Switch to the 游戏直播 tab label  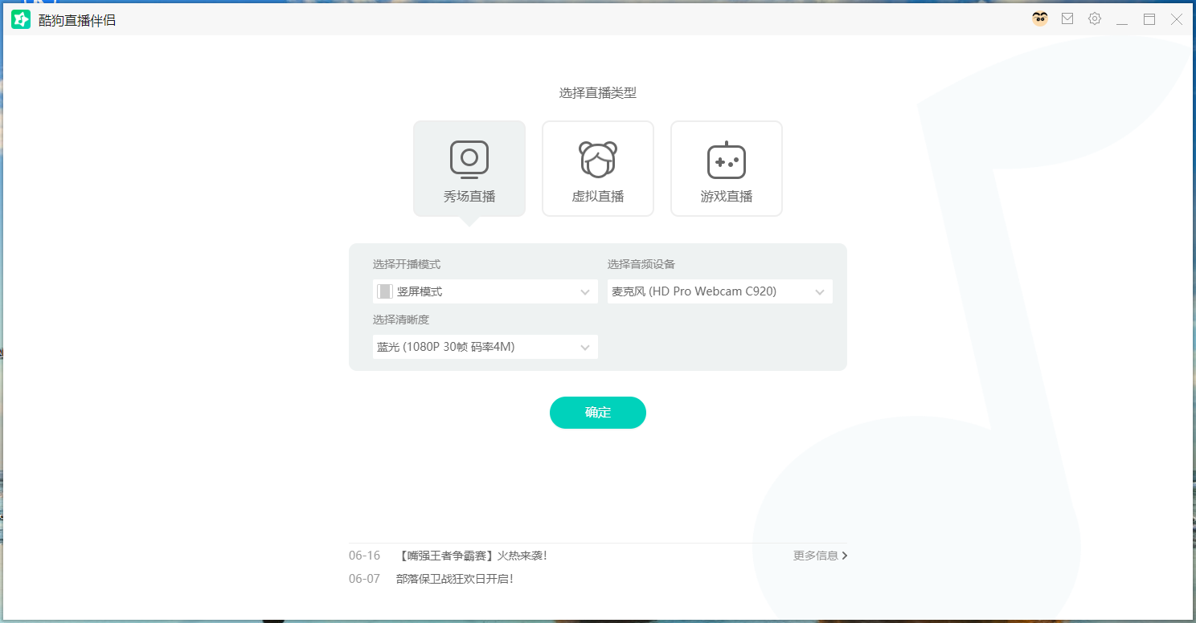(x=727, y=197)
